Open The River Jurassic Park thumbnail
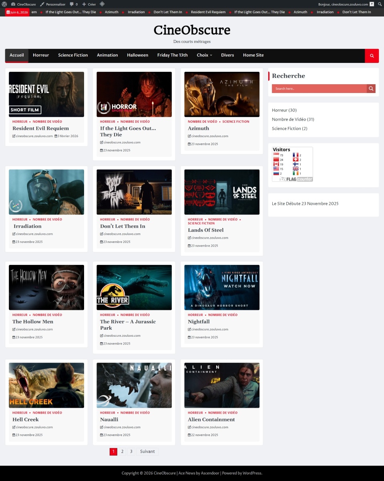 [134, 287]
